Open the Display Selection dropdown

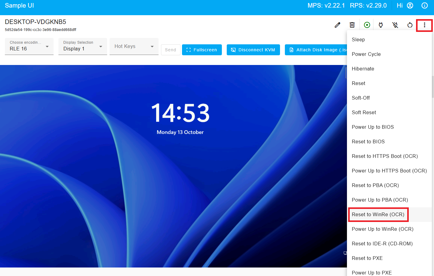click(82, 46)
